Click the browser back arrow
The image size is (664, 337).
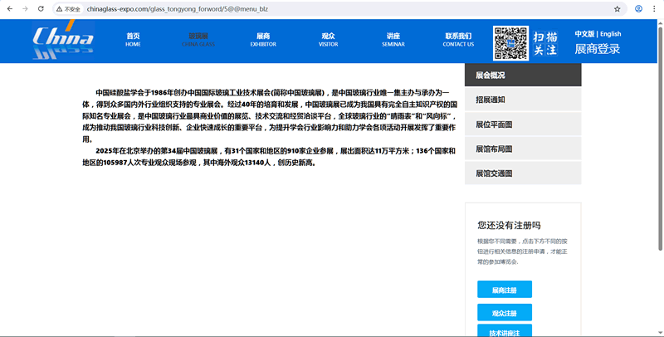coord(9,8)
